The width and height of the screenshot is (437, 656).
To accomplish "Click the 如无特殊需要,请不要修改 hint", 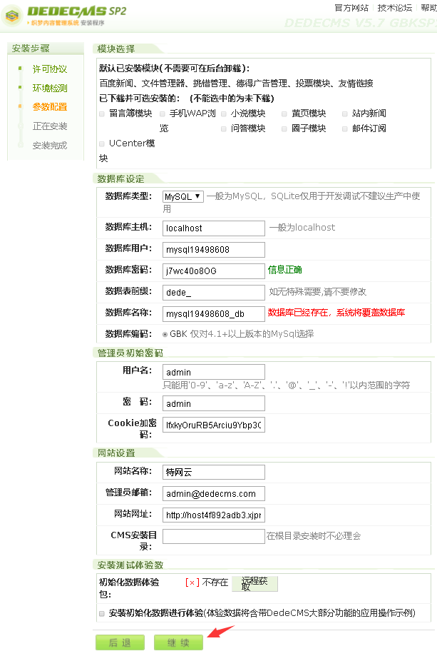I will 317,292.
